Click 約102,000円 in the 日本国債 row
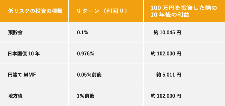Viewport: 225px width, 106px height. point(166,54)
